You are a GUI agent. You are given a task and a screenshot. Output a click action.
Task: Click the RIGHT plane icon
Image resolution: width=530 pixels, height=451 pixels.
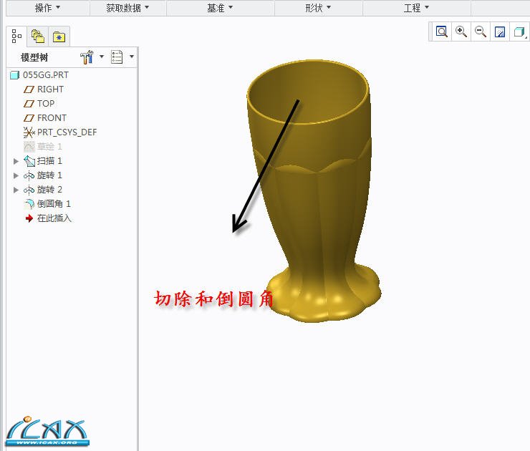click(29, 89)
